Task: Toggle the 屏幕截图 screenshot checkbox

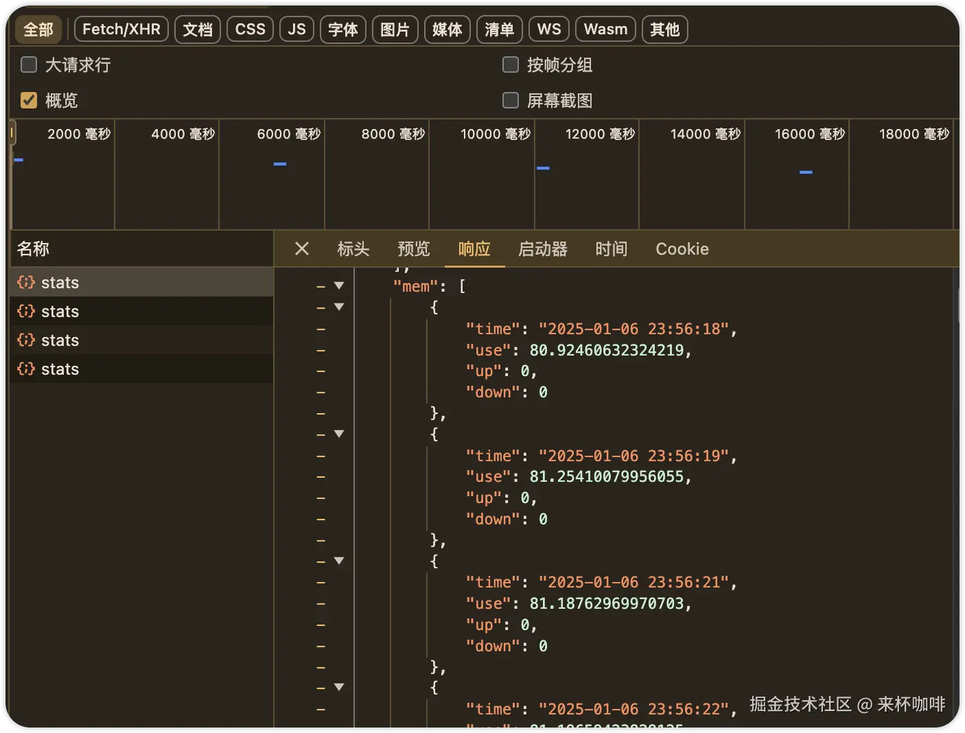Action: (511, 100)
